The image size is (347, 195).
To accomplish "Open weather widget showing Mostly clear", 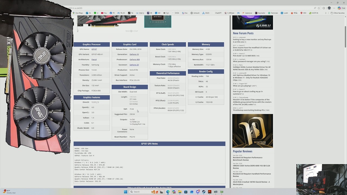I will (x=9, y=192).
